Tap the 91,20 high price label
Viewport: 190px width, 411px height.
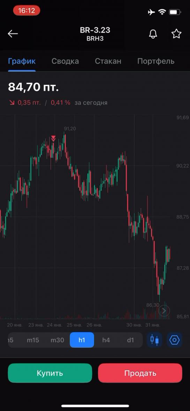tap(70, 128)
